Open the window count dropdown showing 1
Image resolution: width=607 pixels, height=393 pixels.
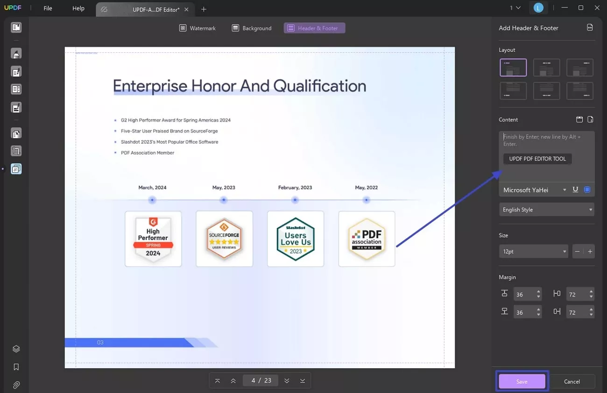coord(515,8)
